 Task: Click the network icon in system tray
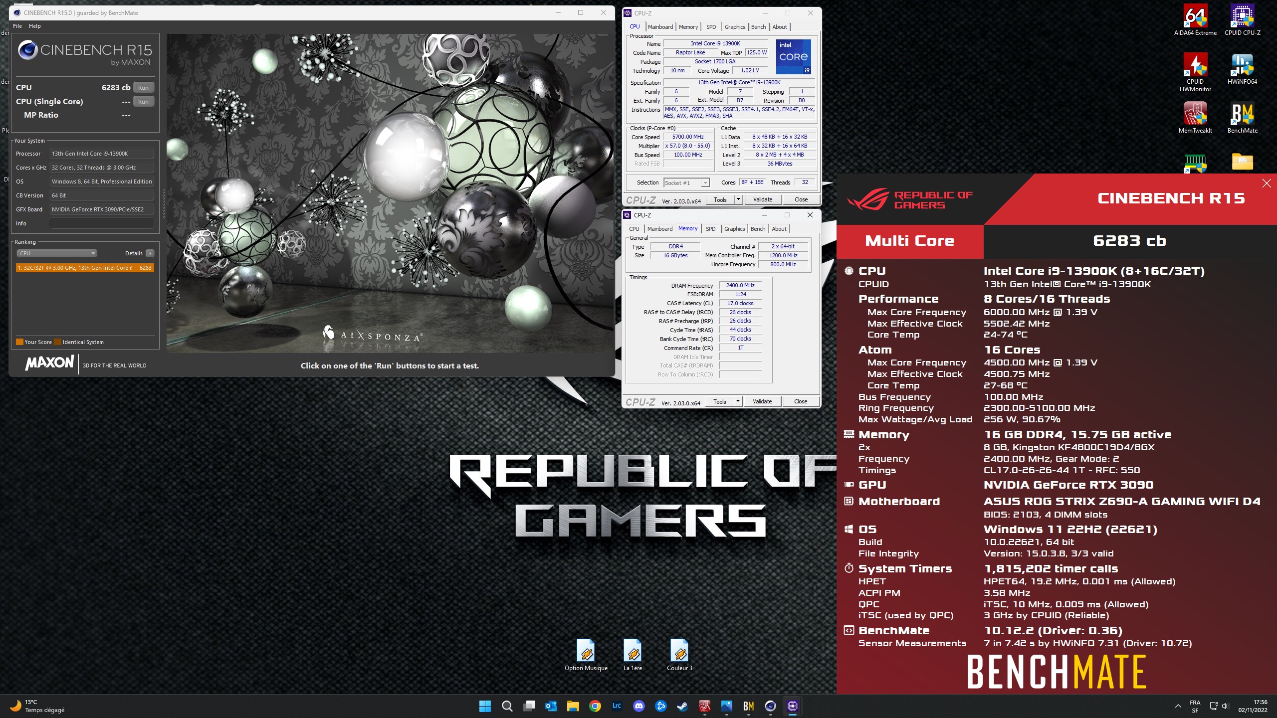point(1214,706)
